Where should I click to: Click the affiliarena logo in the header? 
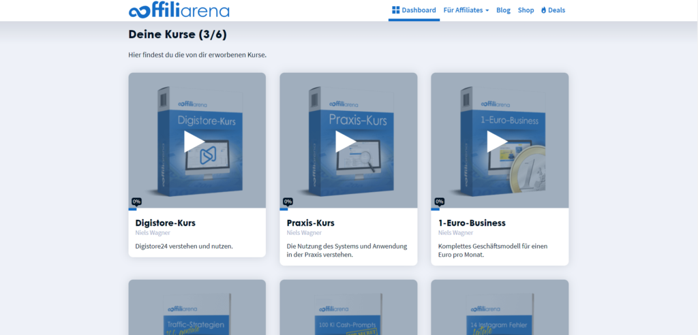[x=179, y=10]
